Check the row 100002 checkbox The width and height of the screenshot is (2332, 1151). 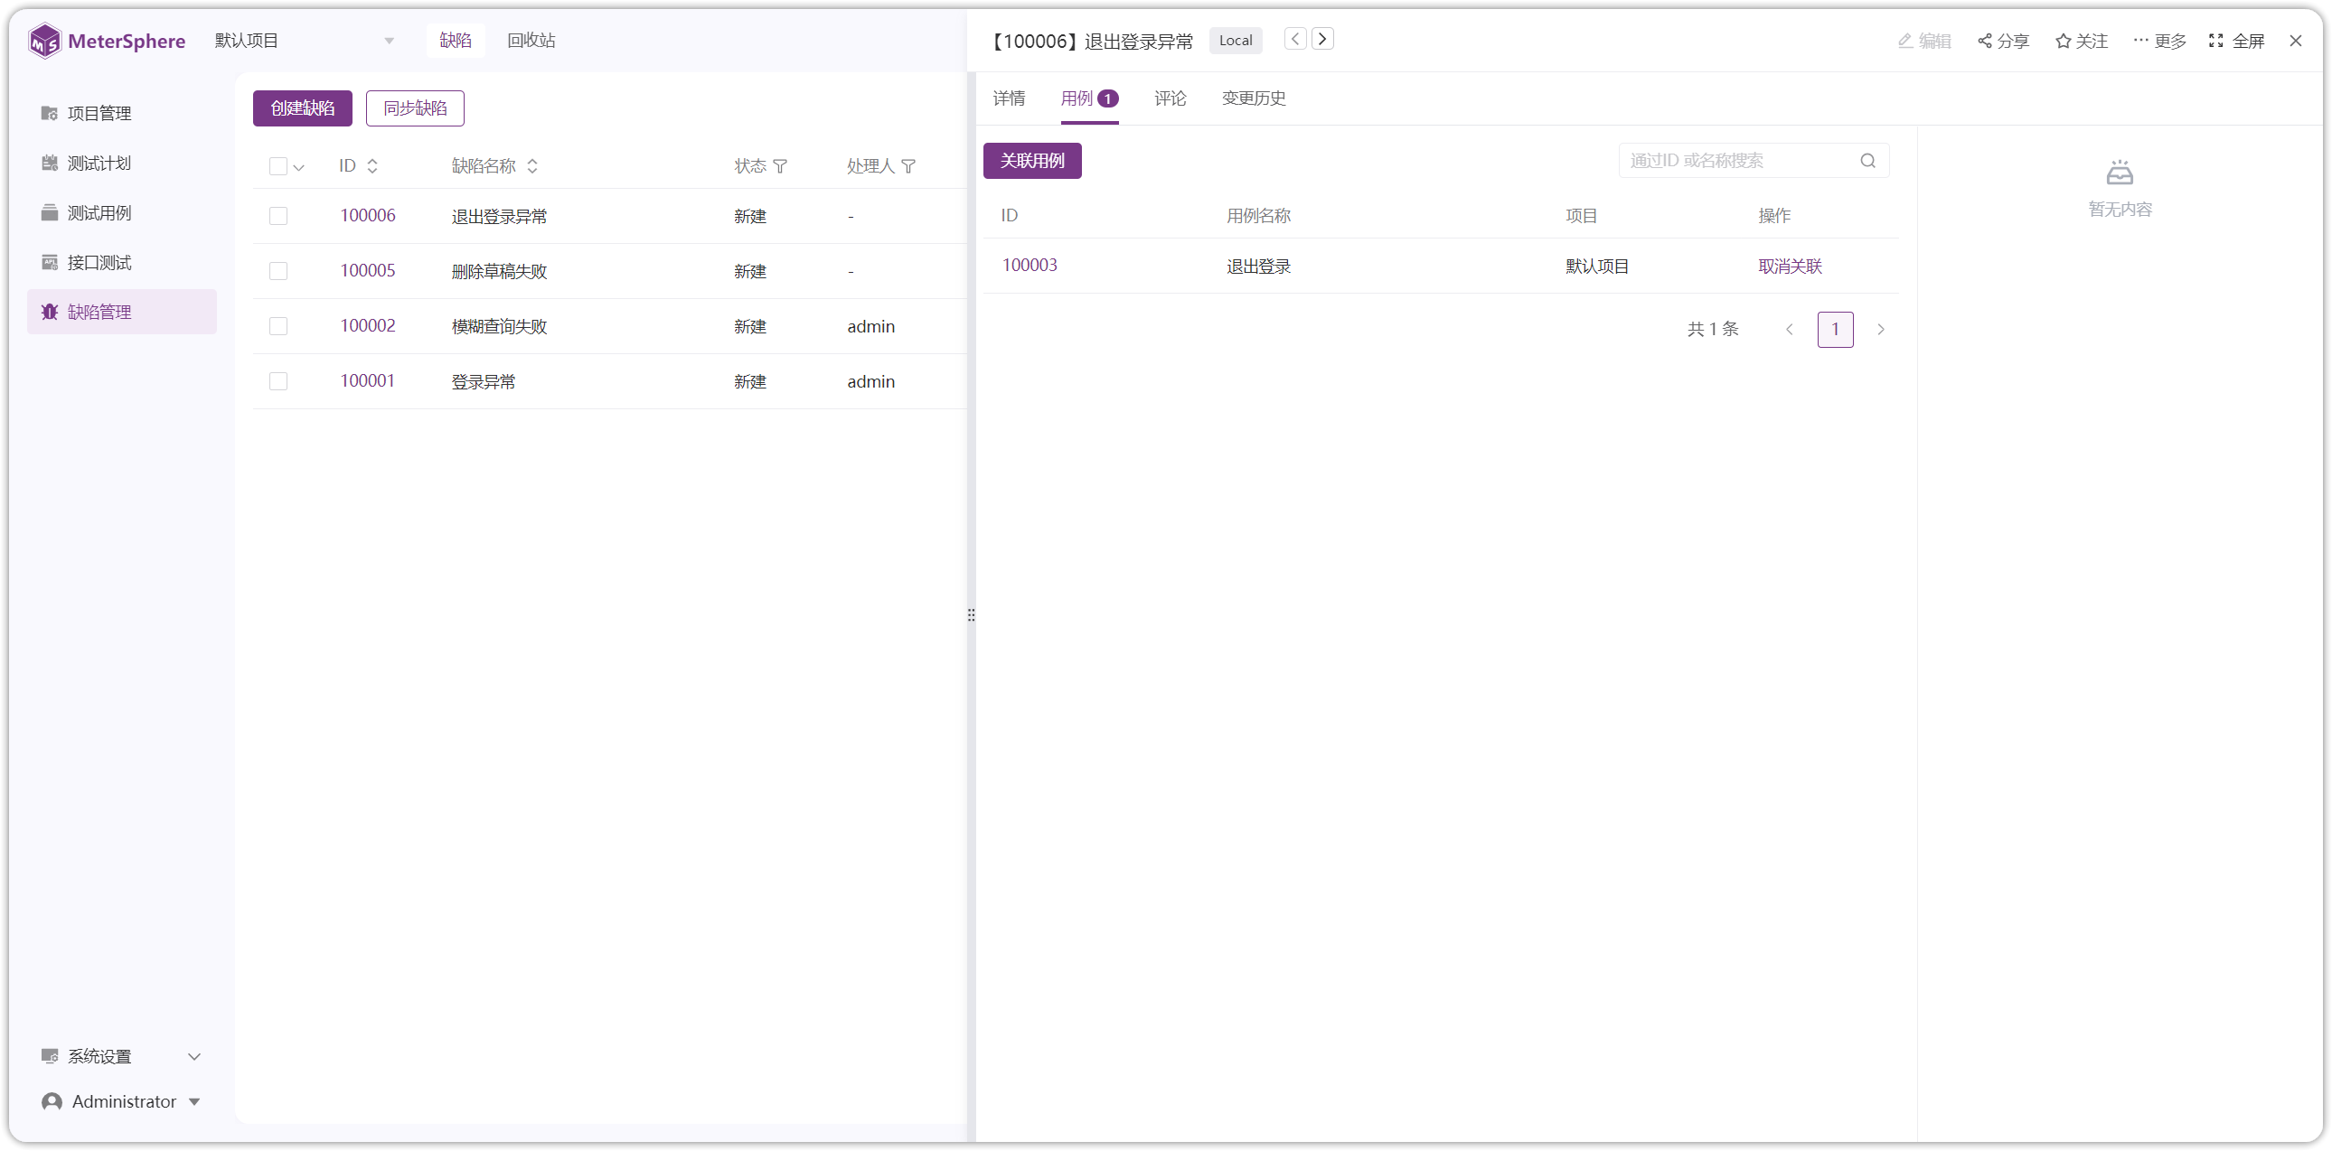277,327
